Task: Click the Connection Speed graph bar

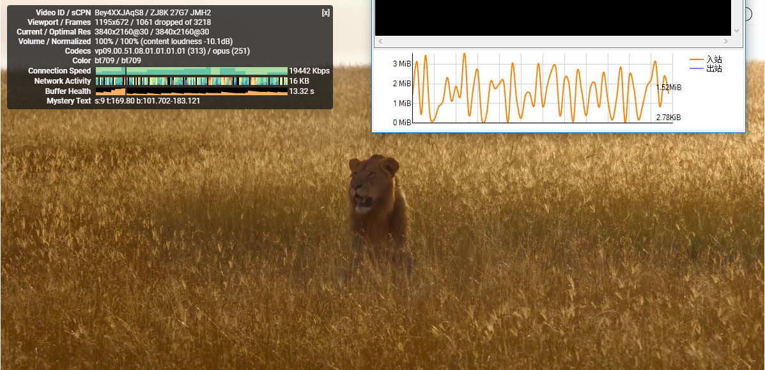Action: point(191,71)
